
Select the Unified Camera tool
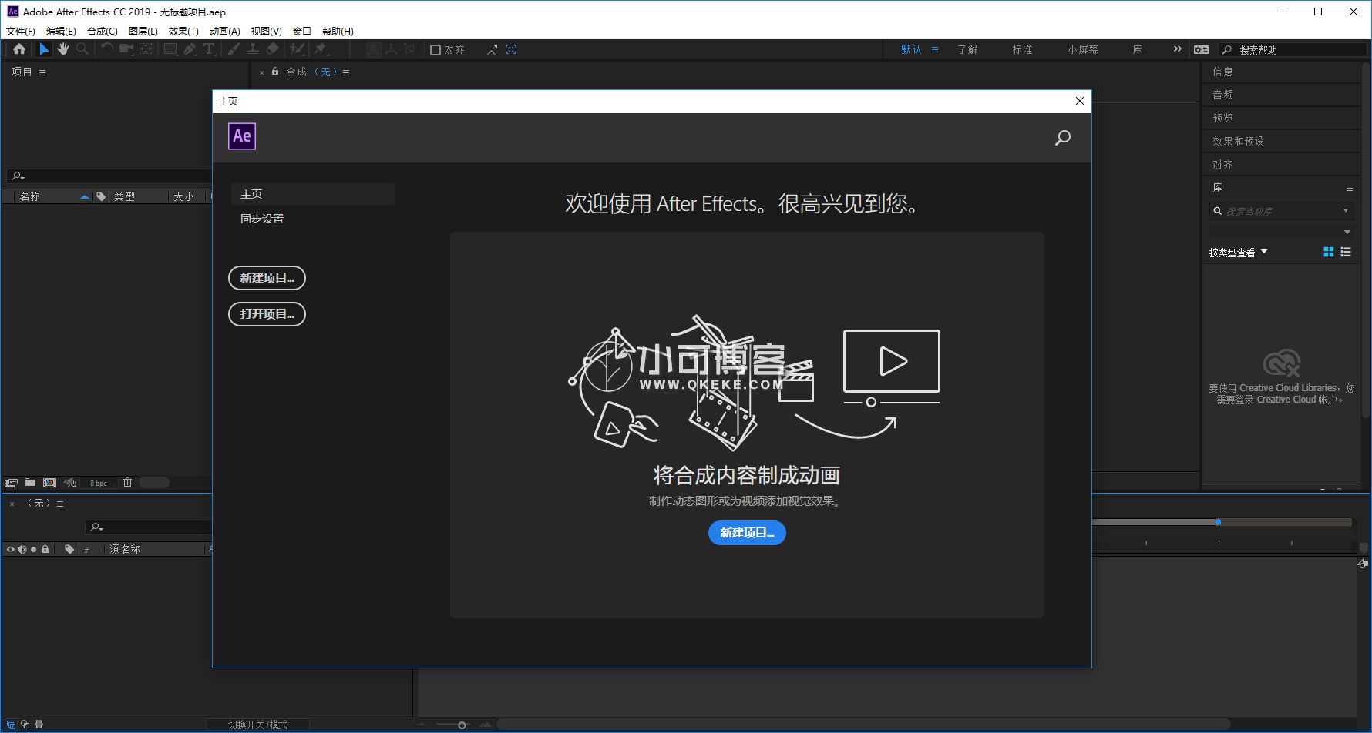[126, 49]
